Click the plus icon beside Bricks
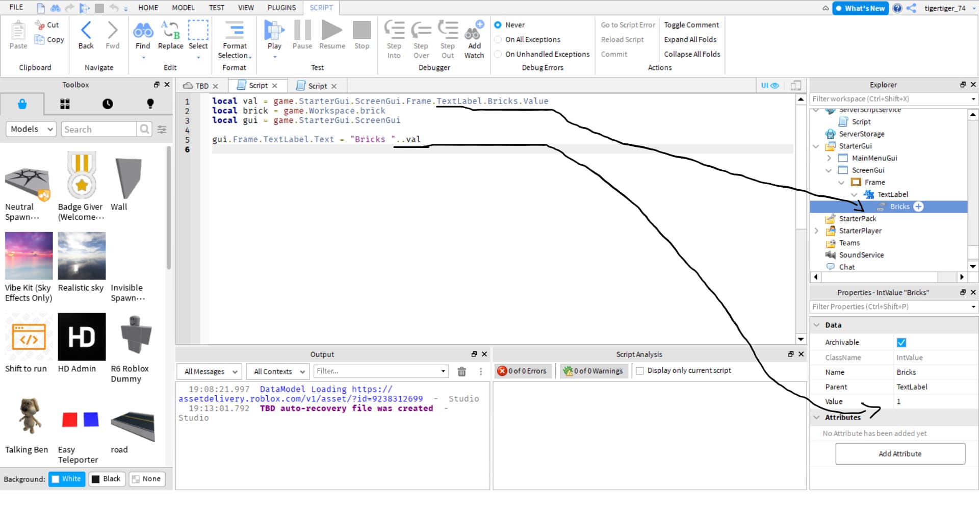Image resolution: width=979 pixels, height=510 pixels. (x=918, y=207)
